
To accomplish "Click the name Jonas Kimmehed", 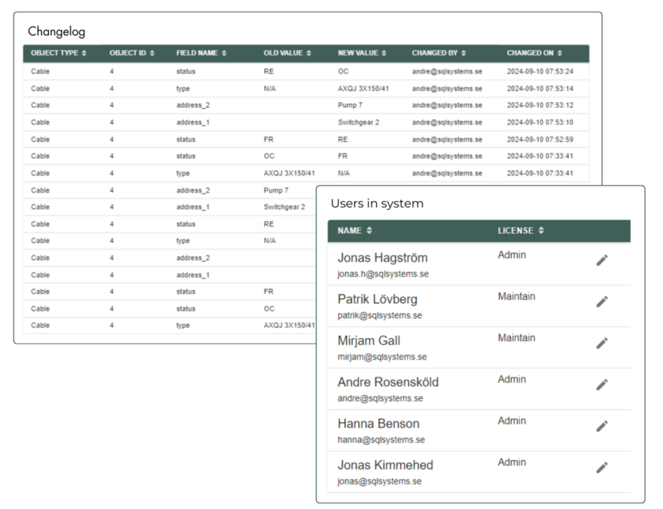I will point(385,465).
